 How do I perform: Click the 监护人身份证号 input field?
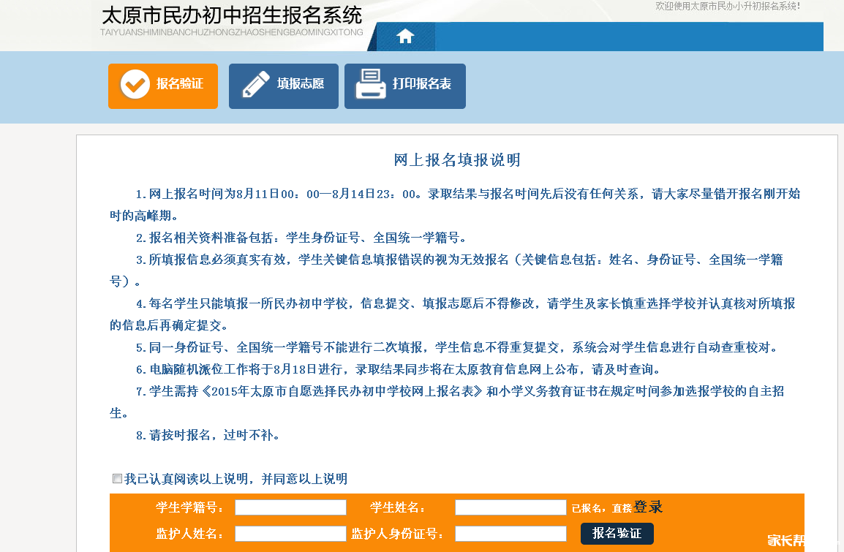pos(510,534)
